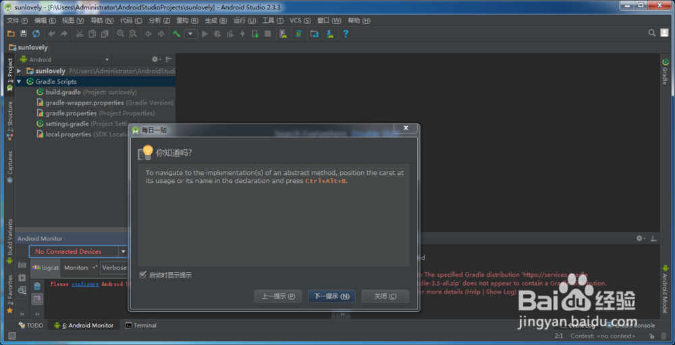
Task: Click the project panel gear settings icon
Action: [x=156, y=59]
